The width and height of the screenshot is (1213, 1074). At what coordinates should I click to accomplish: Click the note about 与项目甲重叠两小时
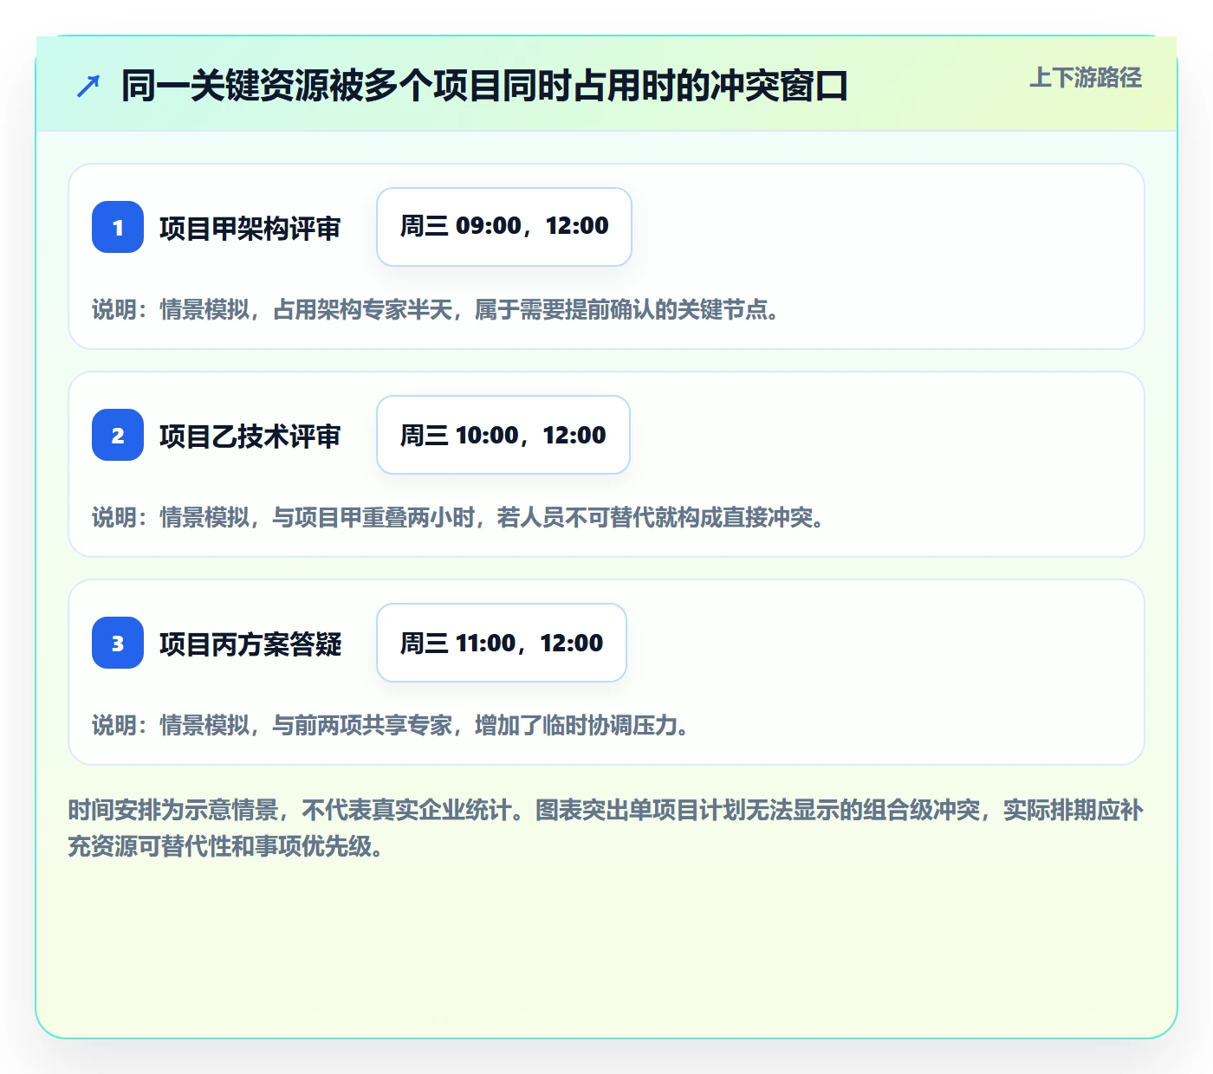(x=458, y=517)
